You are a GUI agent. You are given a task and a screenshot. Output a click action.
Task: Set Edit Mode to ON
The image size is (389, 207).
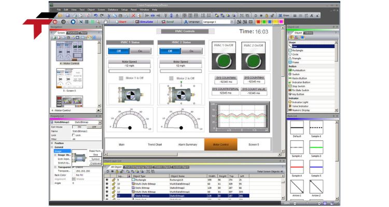[79, 127]
